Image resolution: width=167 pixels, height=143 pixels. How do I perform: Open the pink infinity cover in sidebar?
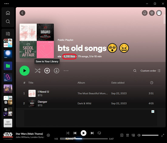(8, 77)
